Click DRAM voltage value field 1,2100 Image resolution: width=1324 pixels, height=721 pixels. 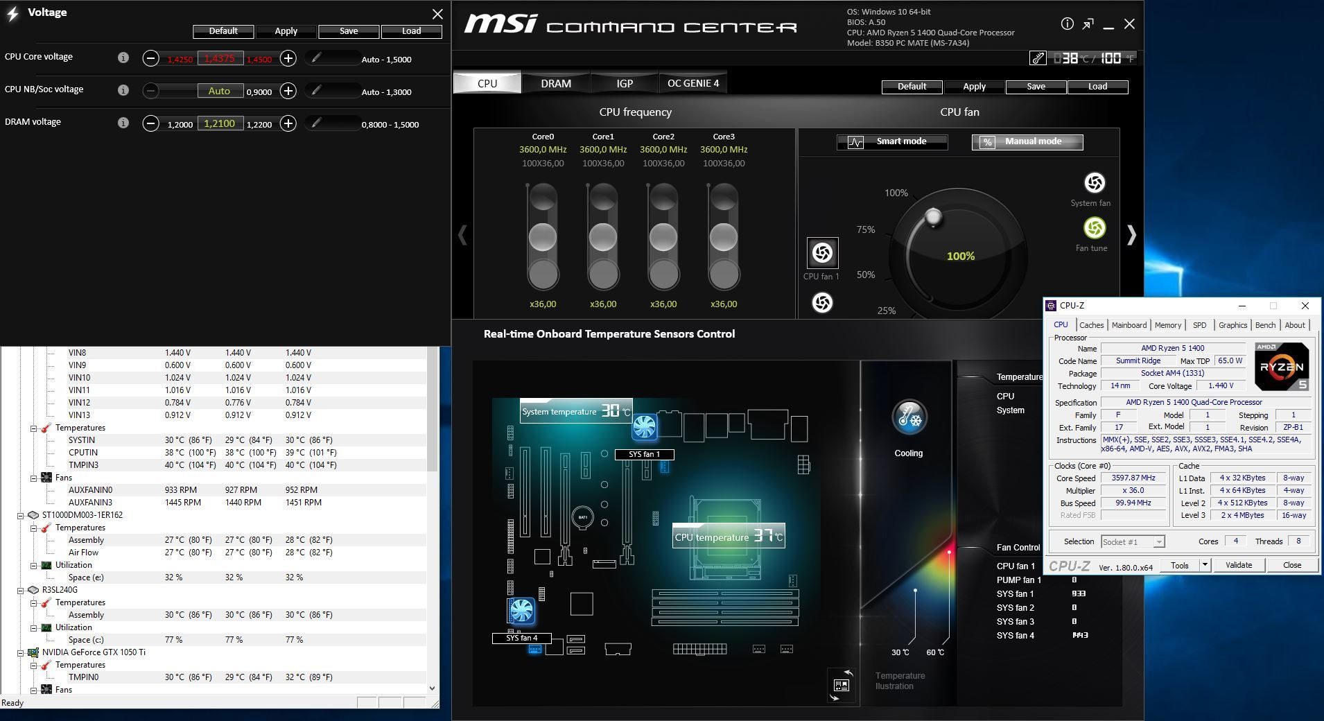(220, 123)
